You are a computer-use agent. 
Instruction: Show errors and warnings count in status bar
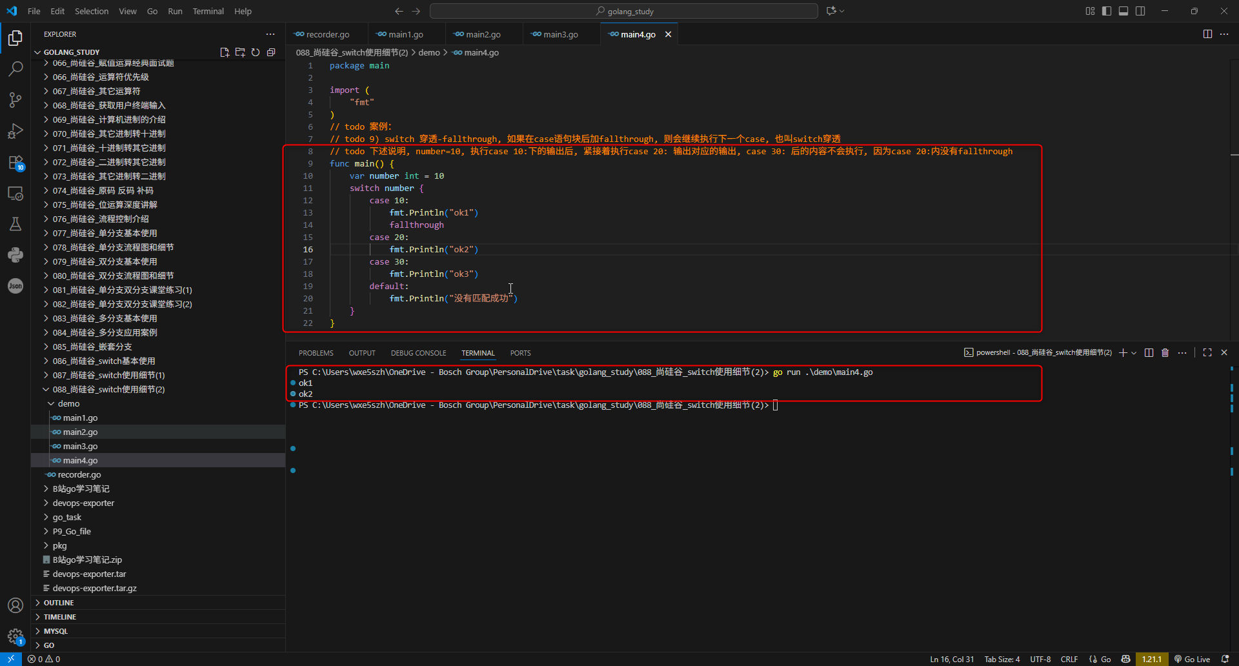(44, 659)
